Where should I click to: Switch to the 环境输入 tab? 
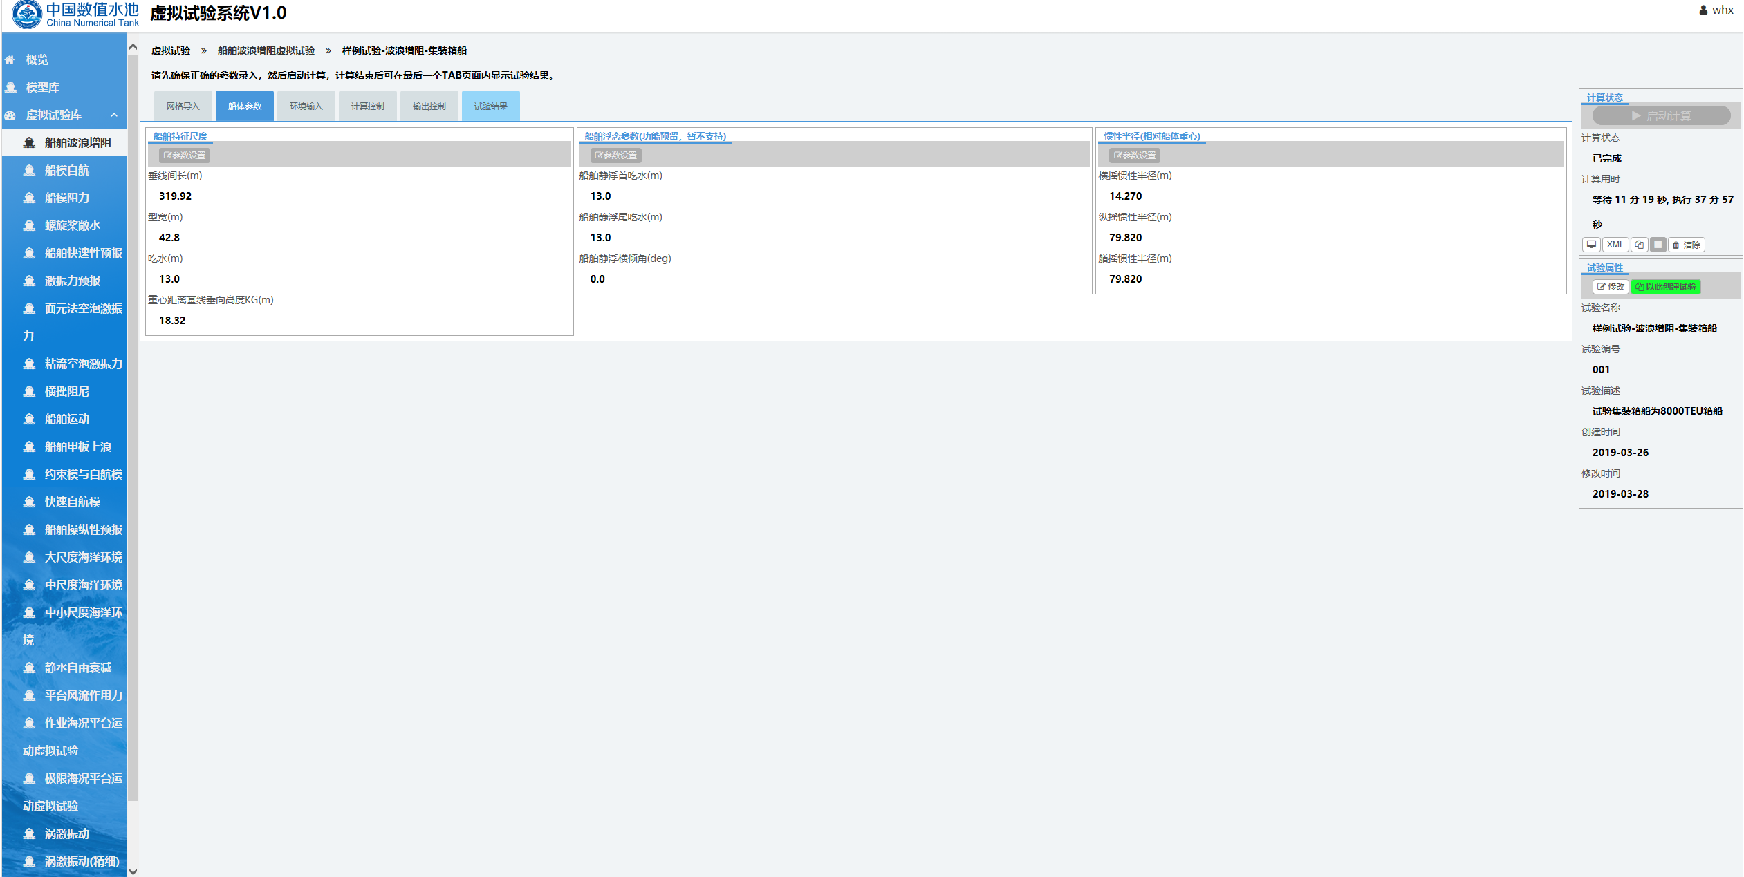pos(306,106)
